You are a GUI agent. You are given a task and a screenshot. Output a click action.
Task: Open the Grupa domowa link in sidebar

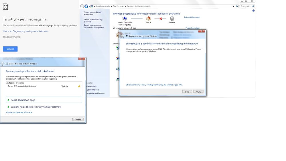click(91, 86)
